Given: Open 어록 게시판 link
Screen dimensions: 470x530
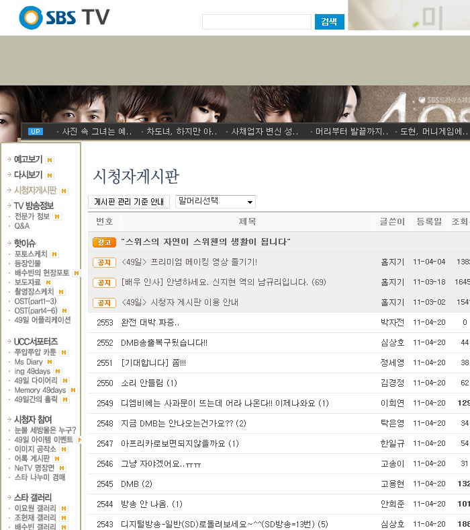Looking at the screenshot, I should 32,459.
